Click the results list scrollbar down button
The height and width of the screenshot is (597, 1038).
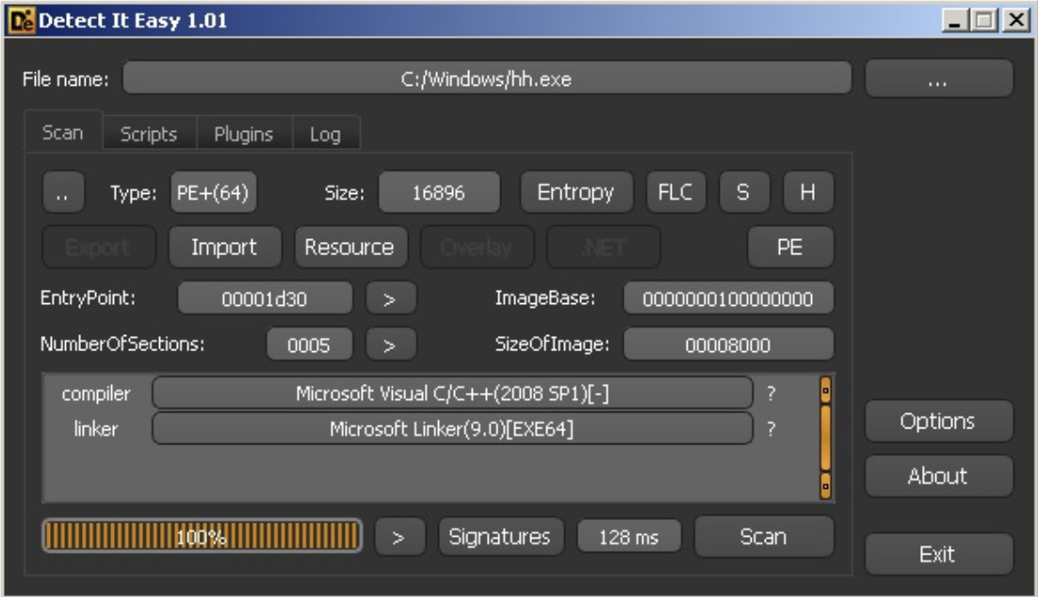[825, 486]
